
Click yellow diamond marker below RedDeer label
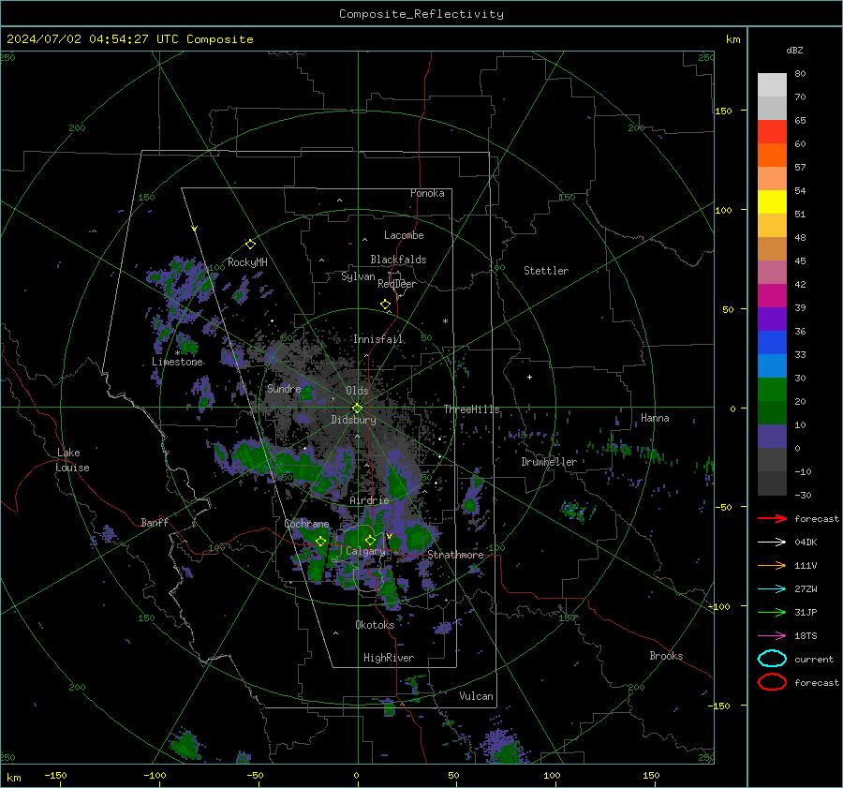click(385, 305)
